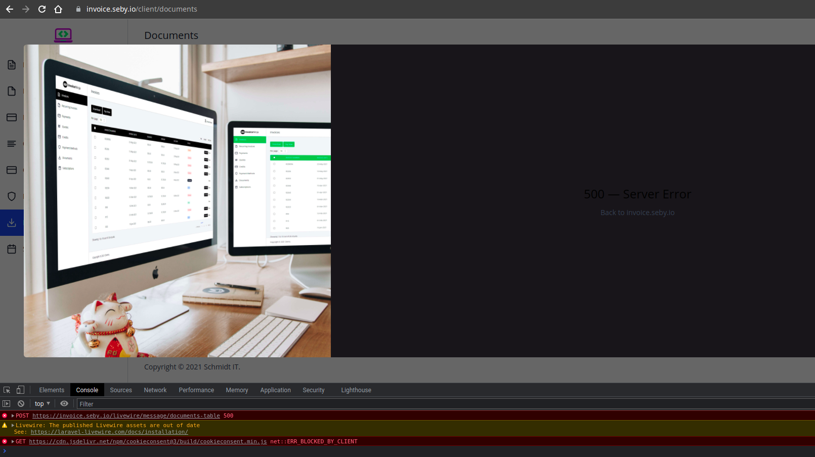
Task: Activate the inspect element picker in DevTools
Action: pos(6,389)
